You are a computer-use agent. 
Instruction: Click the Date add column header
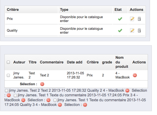click(74, 62)
